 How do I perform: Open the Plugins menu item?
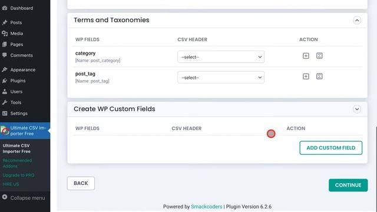point(18,81)
